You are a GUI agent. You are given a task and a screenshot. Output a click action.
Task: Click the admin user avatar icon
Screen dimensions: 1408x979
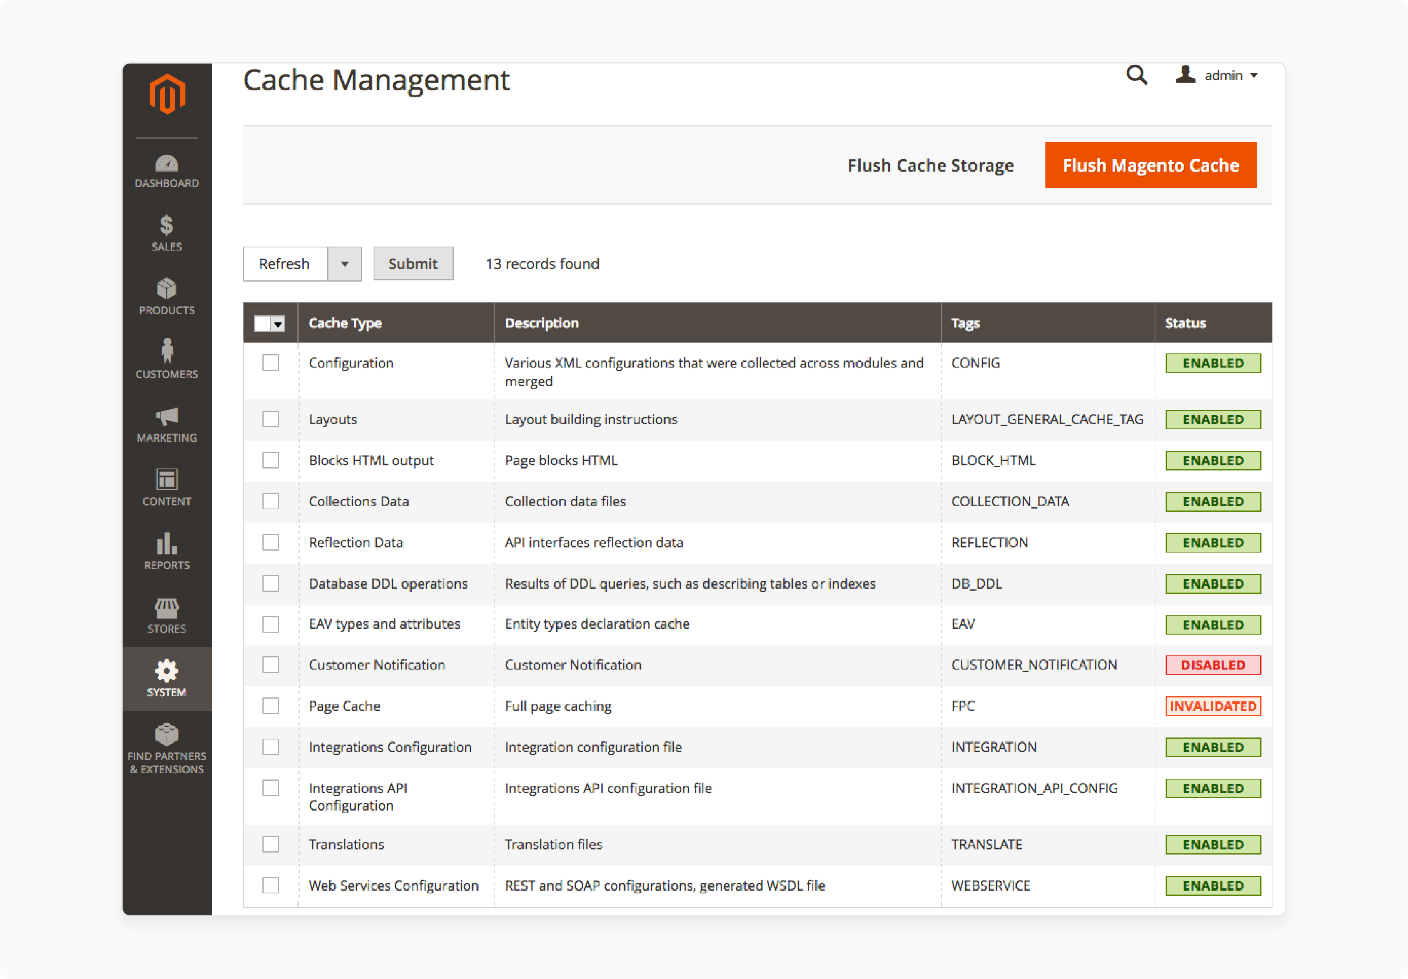(x=1185, y=74)
